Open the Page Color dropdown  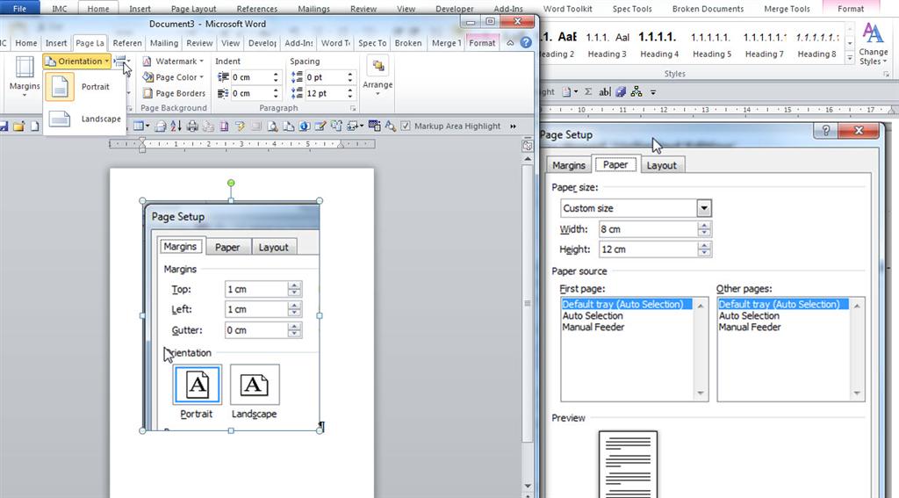[173, 77]
